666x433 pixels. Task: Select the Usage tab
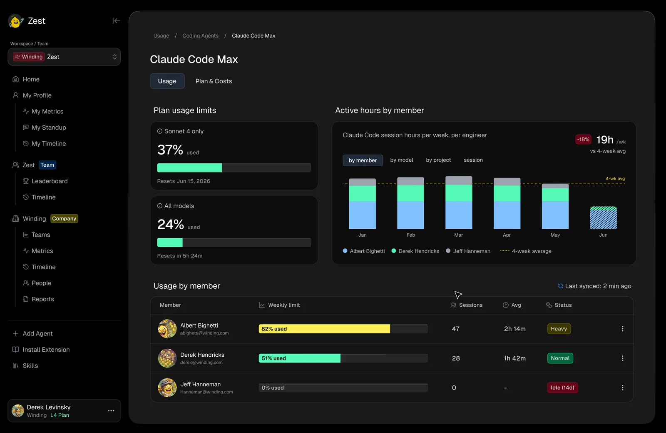167,81
